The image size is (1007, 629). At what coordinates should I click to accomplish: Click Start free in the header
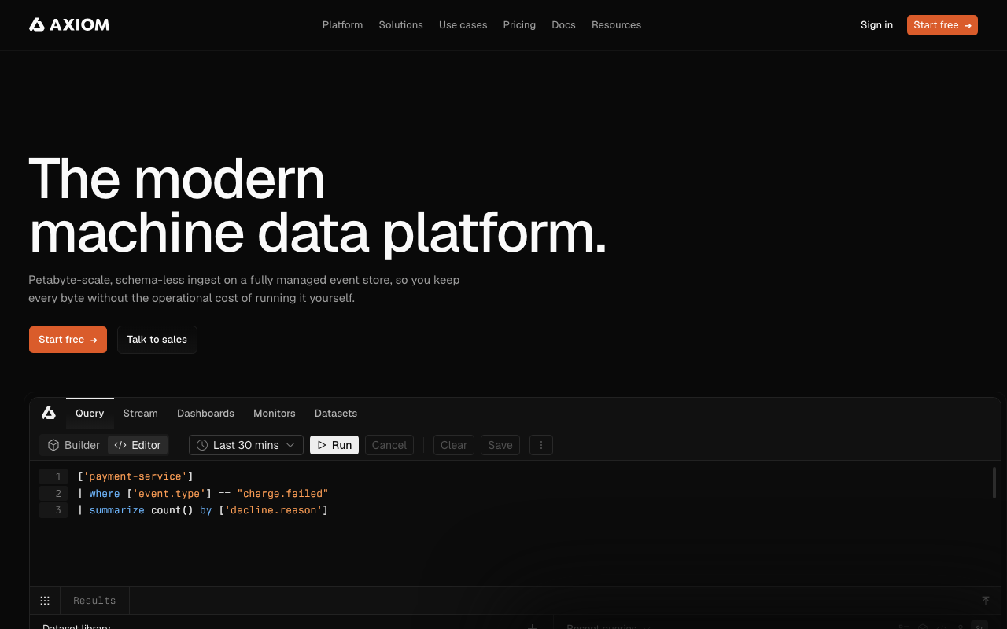coord(942,25)
